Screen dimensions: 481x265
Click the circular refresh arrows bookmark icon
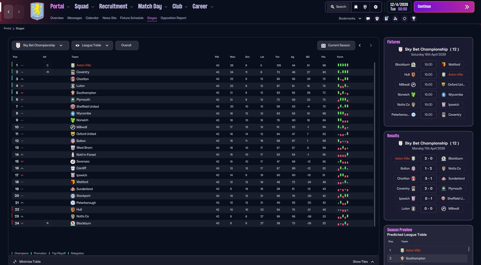(404, 18)
